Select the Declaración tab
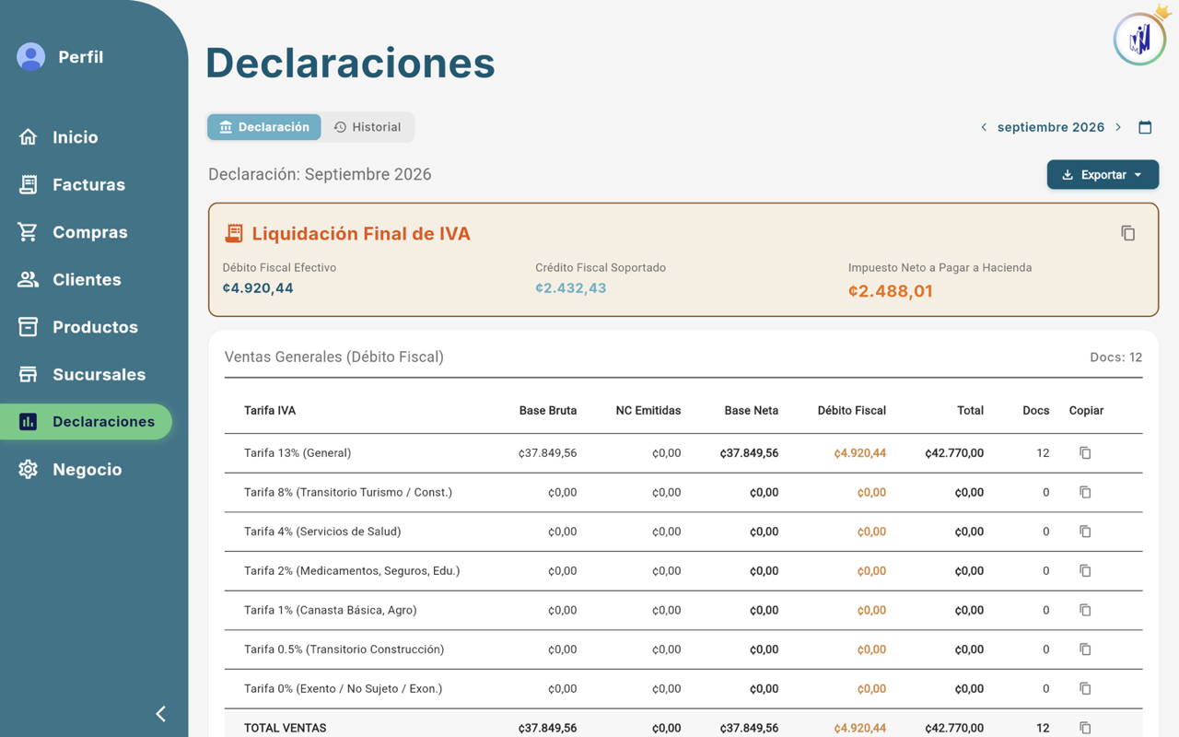 (x=264, y=127)
